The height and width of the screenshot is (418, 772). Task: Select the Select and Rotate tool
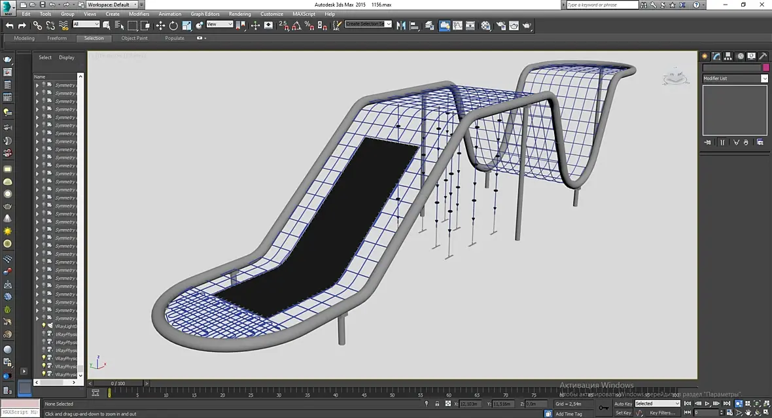point(173,26)
